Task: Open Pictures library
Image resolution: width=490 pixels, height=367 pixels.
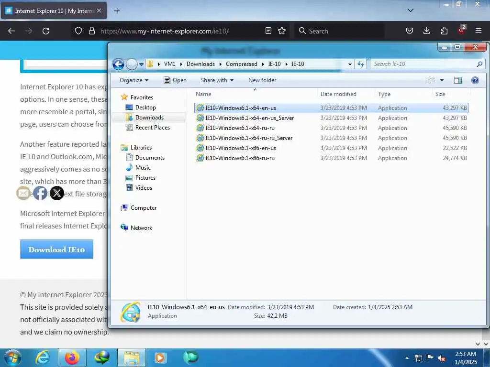Action: [x=145, y=178]
